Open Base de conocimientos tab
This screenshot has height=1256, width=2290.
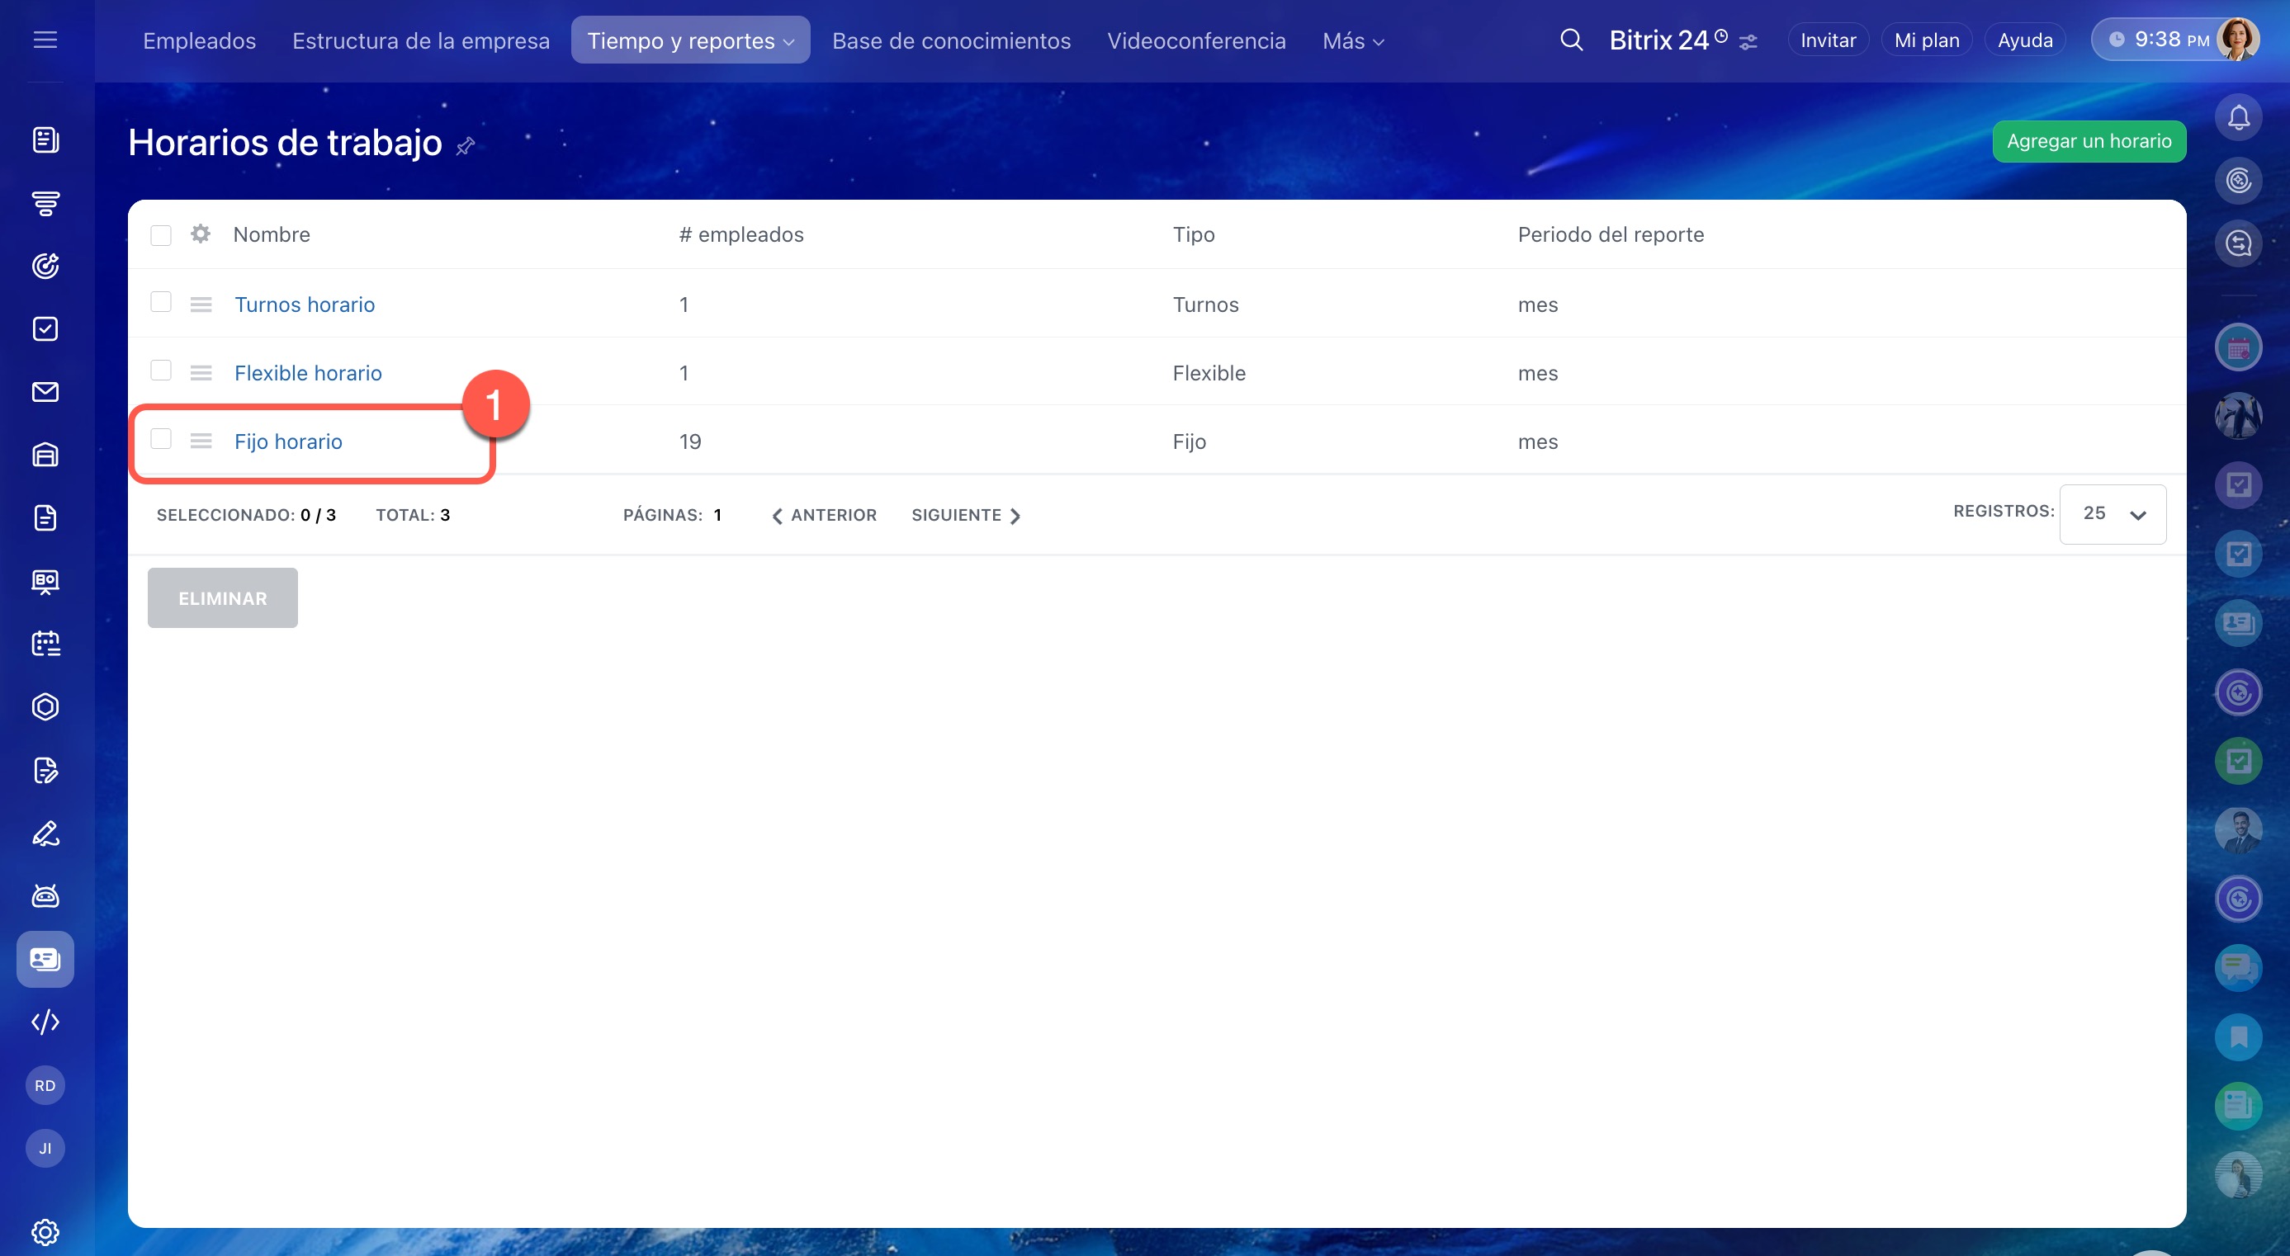coord(950,41)
